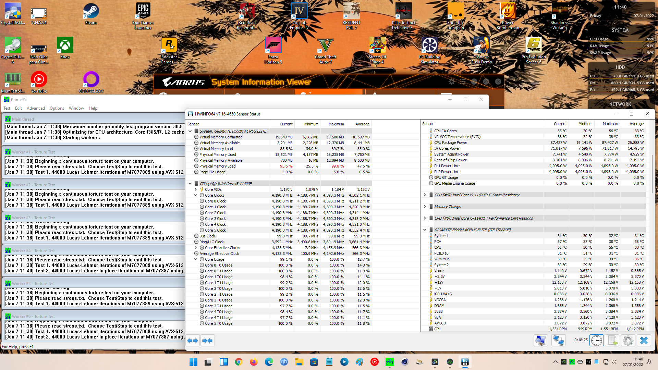This screenshot has height=370, width=658.
Task: Start logging with sheet-plus icon
Action: (x=612, y=341)
